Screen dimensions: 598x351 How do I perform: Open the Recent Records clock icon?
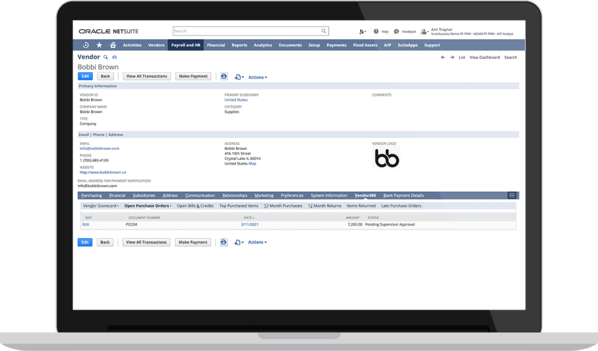coord(86,45)
